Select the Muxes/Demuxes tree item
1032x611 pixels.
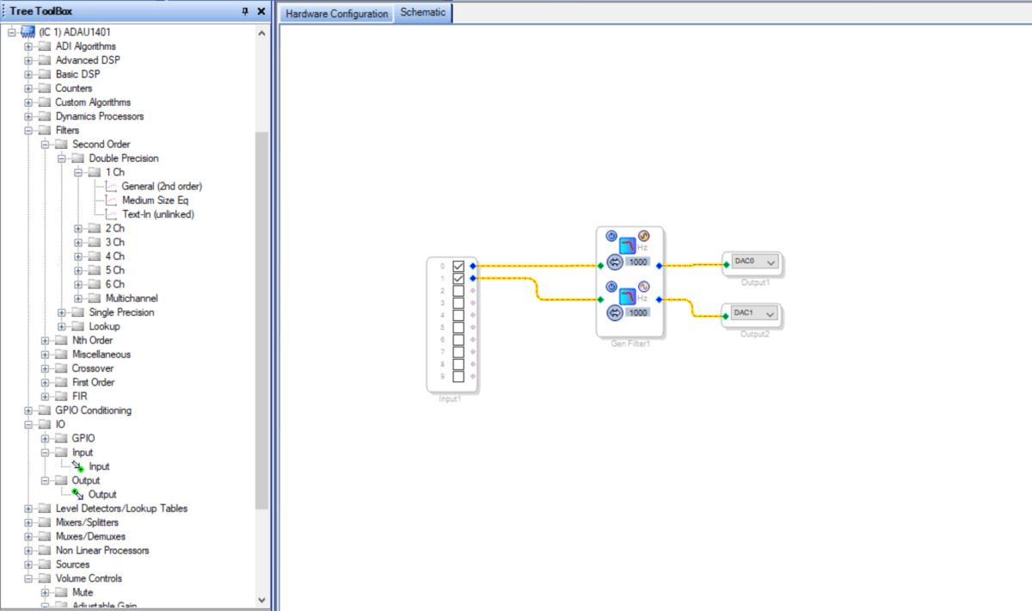tap(90, 536)
